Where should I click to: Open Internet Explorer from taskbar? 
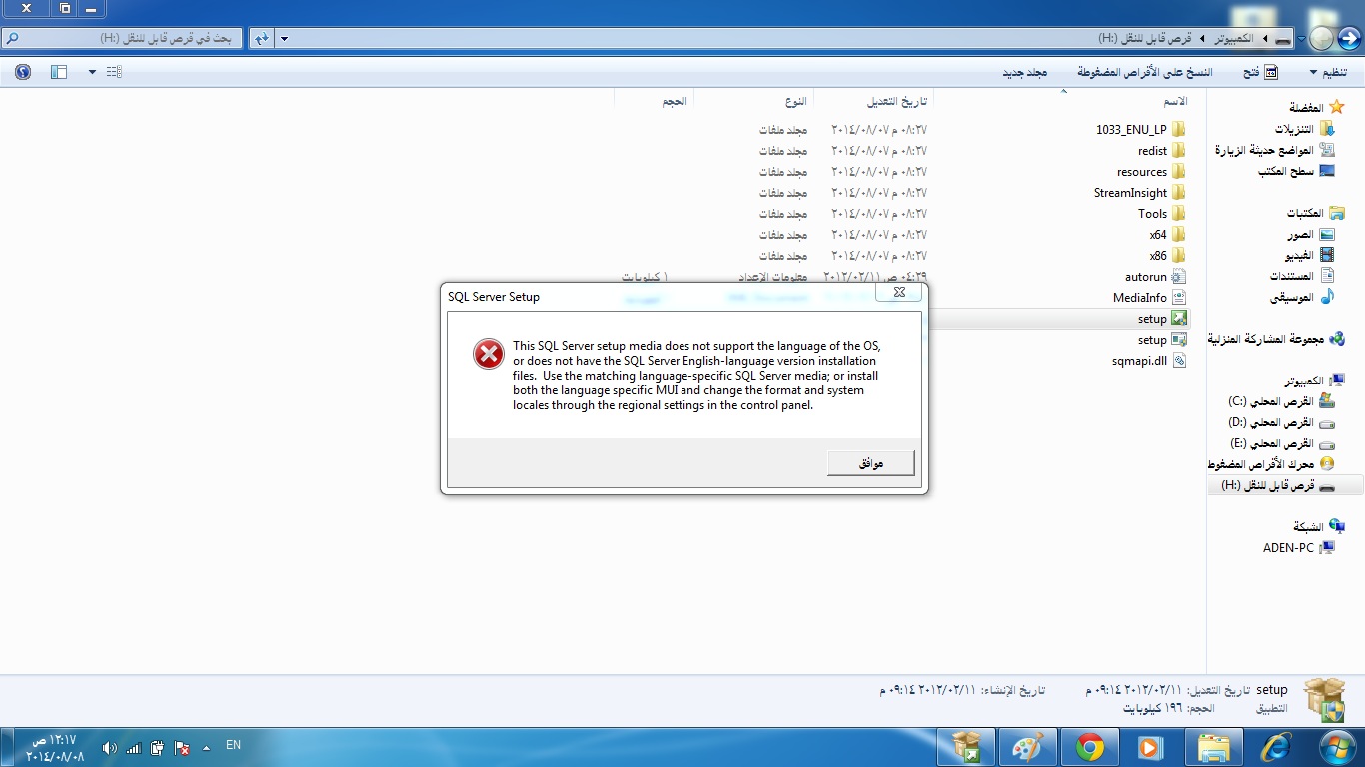coord(1276,747)
